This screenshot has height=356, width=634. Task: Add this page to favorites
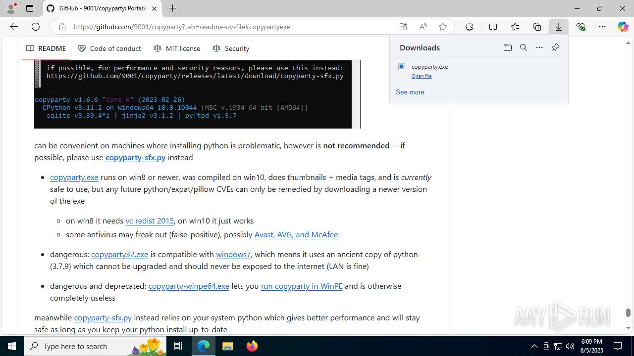point(443,27)
